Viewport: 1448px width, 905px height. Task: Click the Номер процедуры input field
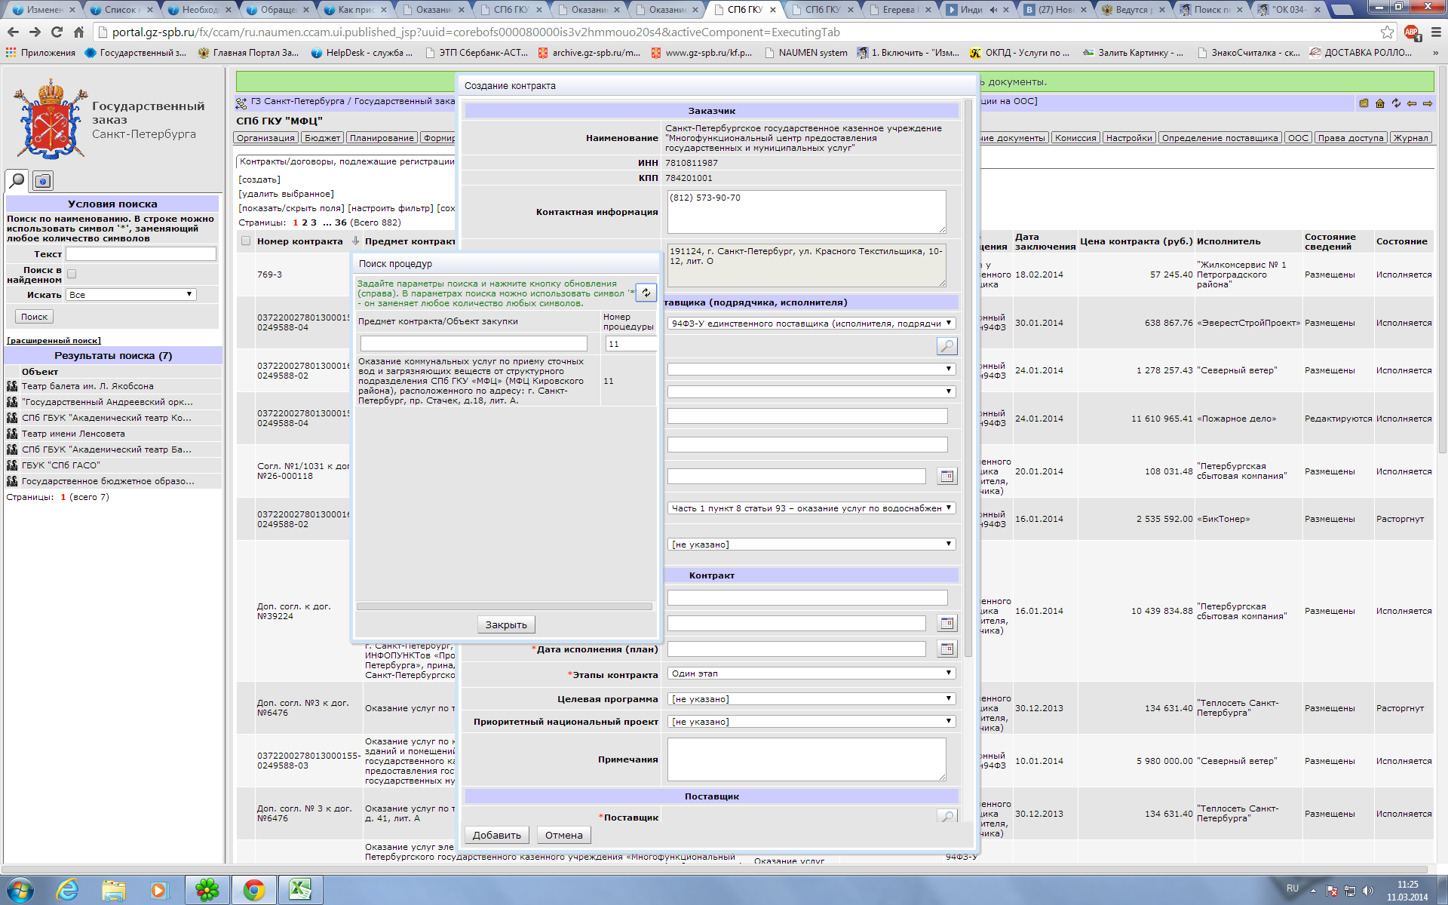coord(630,344)
